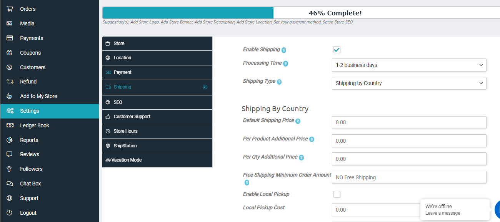Open the Processing Time dropdown

[x=409, y=65]
